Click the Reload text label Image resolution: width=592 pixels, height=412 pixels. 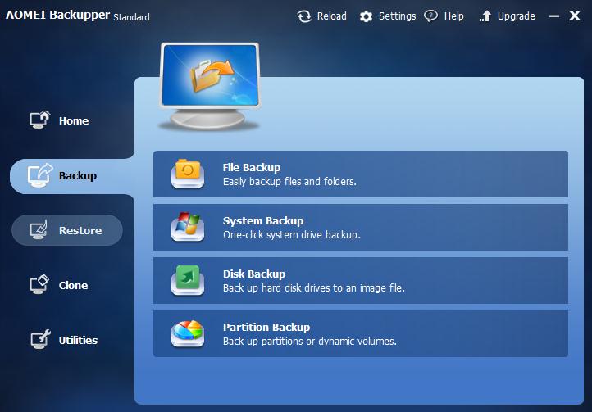click(x=331, y=16)
